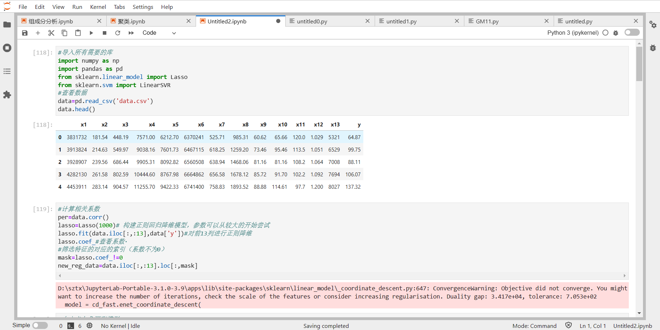Run the selected cell
Viewport: 660px width, 330px height.
(x=91, y=33)
